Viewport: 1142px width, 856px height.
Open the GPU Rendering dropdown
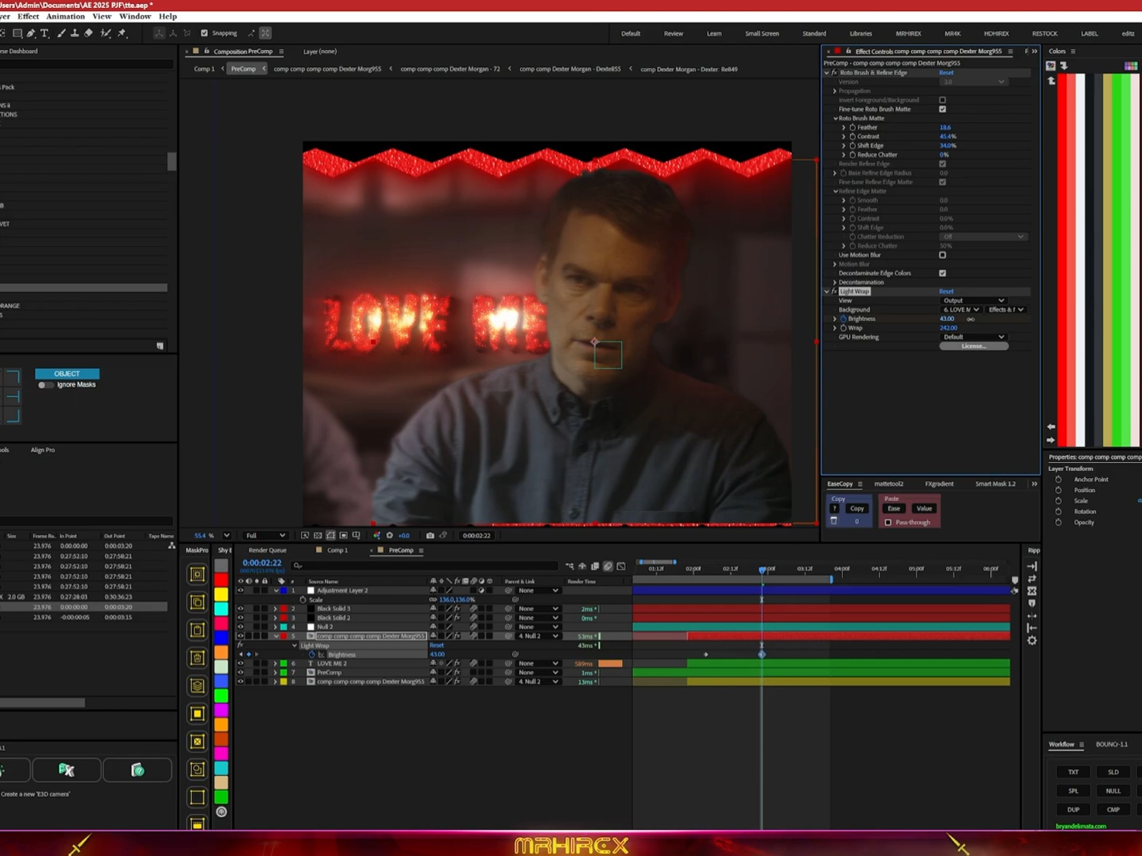pos(974,337)
